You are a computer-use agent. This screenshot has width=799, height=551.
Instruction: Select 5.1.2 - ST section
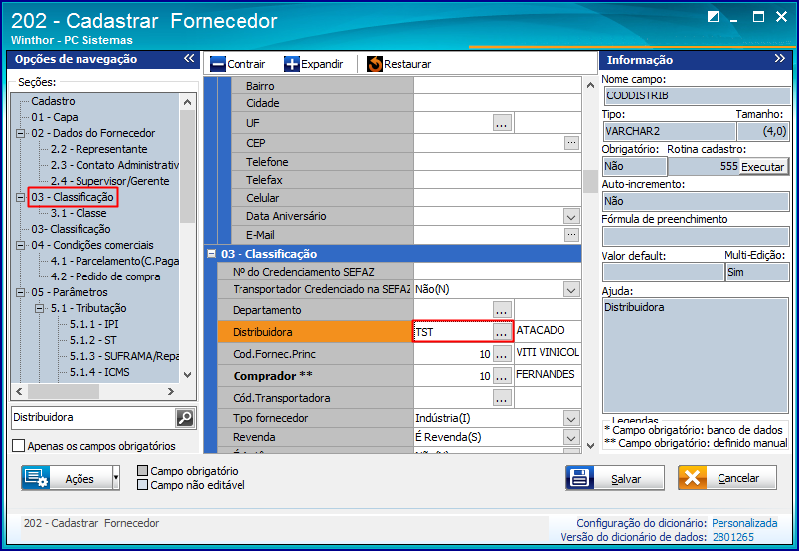pos(92,340)
